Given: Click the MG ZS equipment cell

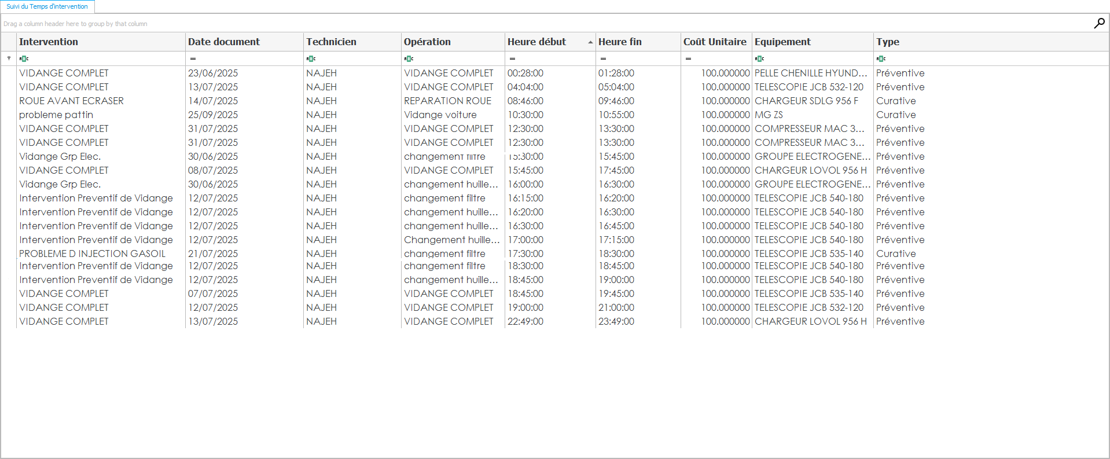Looking at the screenshot, I should pyautogui.click(x=769, y=115).
